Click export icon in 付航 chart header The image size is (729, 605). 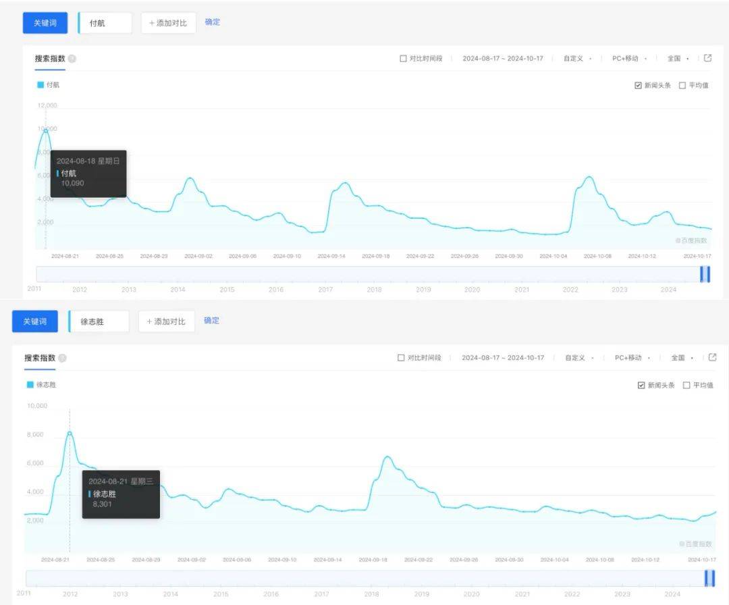(707, 58)
